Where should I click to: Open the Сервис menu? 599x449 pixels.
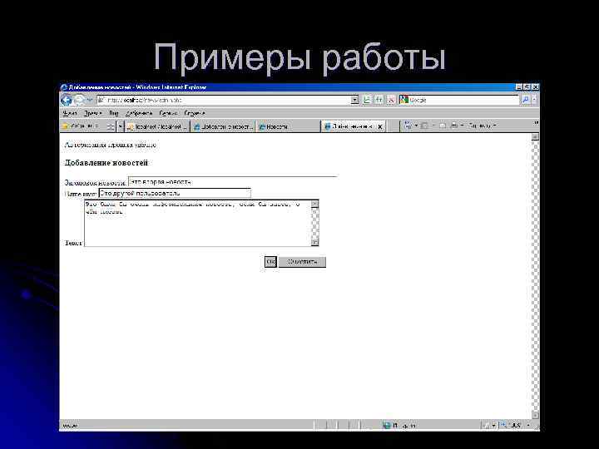(168, 113)
